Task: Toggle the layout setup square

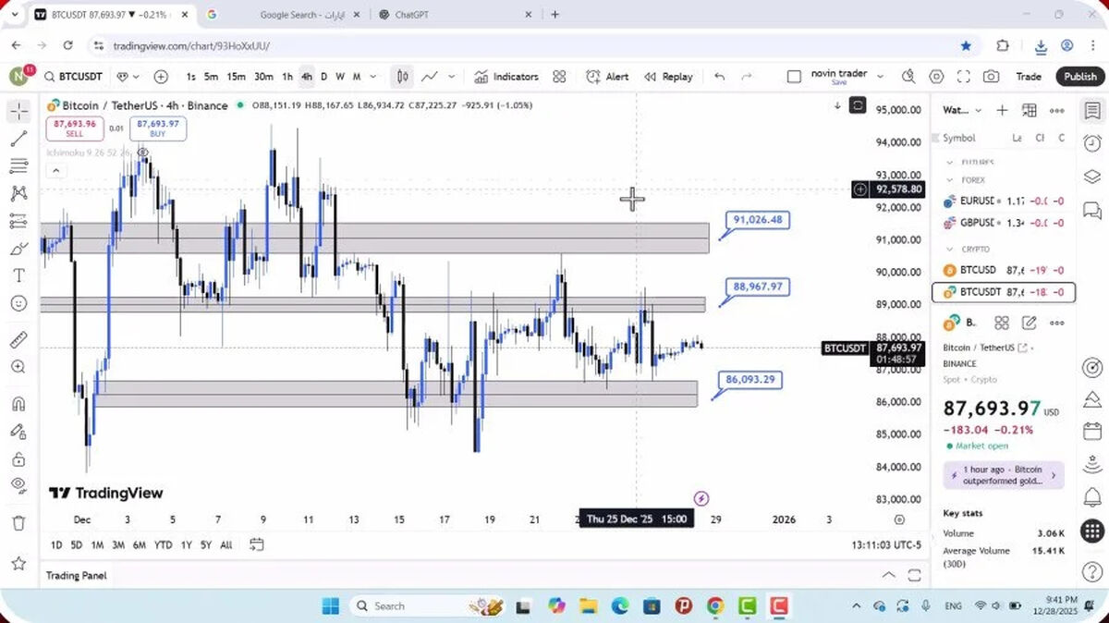Action: (794, 77)
